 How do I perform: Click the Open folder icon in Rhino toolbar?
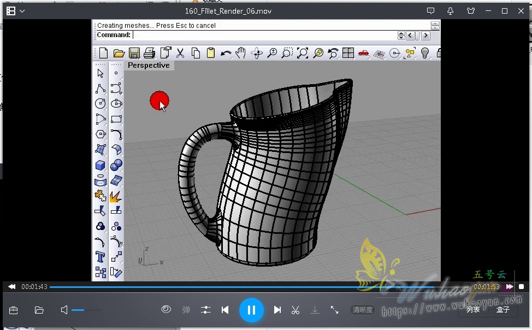(x=119, y=53)
